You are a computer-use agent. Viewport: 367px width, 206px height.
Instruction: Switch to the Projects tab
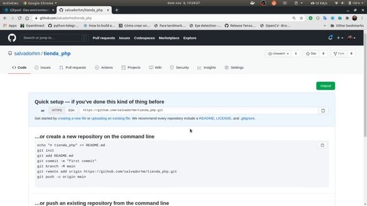click(x=131, y=68)
